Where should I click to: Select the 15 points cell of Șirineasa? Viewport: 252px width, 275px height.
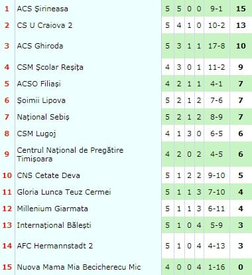241,9
